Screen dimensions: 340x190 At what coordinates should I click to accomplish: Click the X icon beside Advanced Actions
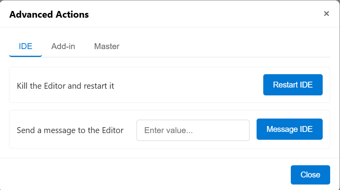tap(326, 14)
